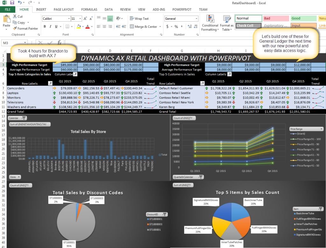Viewport: 326px width, 248px height.
Task: Open fill color dropdown arrow
Action: click(83, 27)
